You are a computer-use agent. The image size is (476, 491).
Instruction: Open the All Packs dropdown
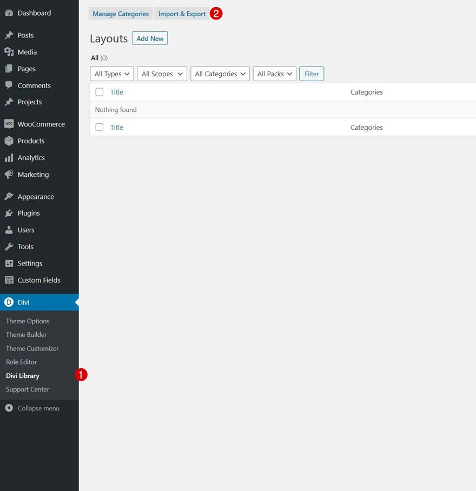(x=274, y=74)
